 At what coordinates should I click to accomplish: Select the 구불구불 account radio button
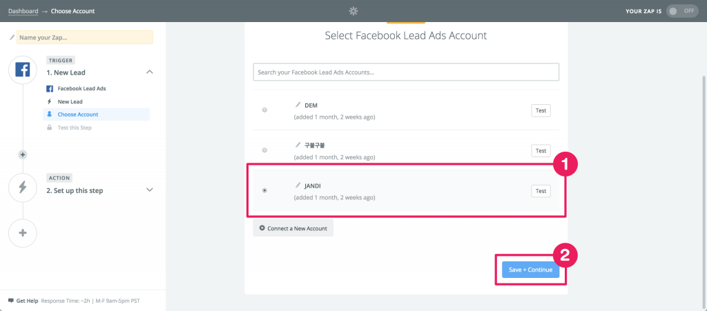265,150
